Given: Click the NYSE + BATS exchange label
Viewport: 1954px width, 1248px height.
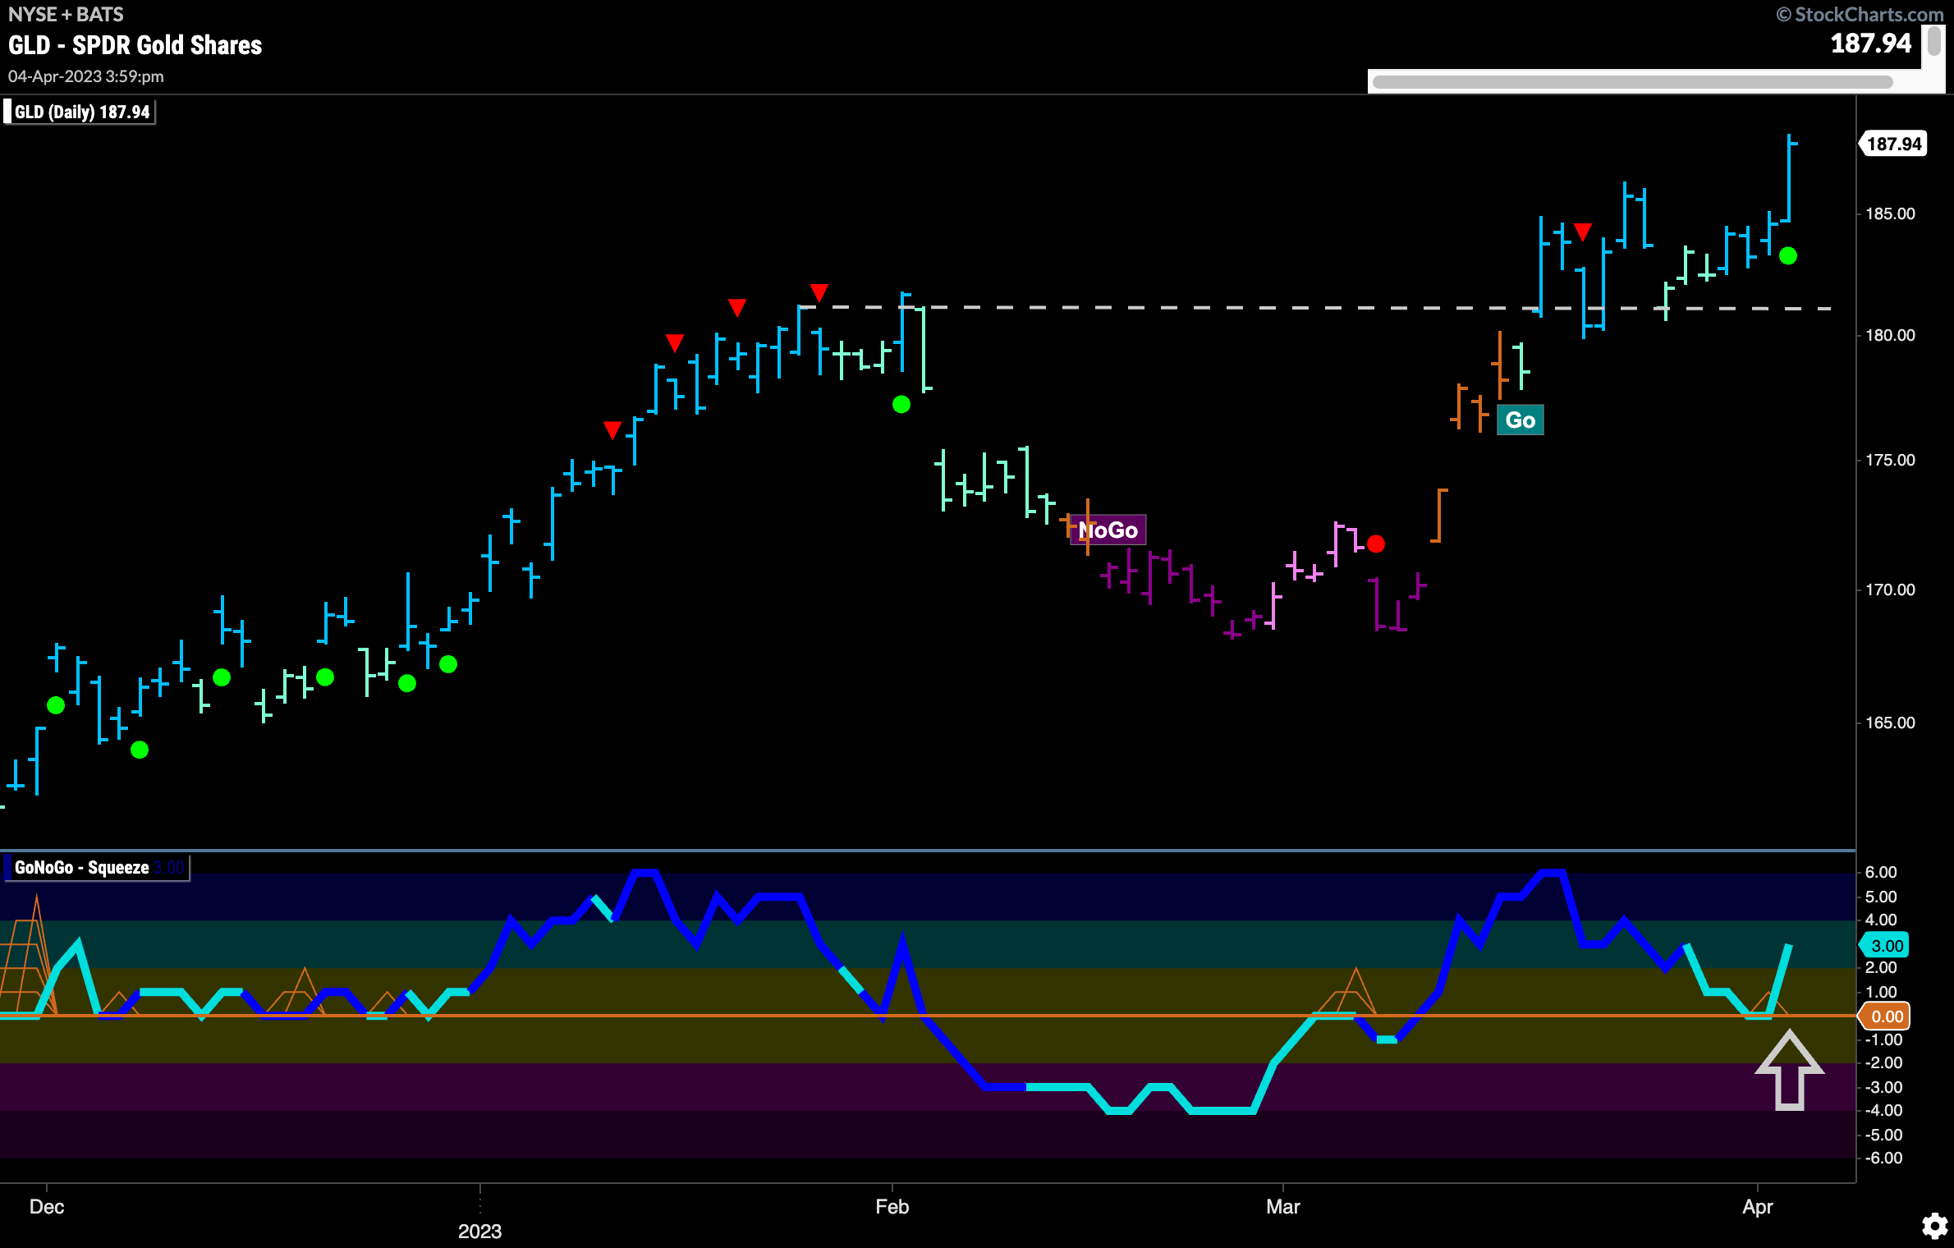Looking at the screenshot, I should [66, 14].
